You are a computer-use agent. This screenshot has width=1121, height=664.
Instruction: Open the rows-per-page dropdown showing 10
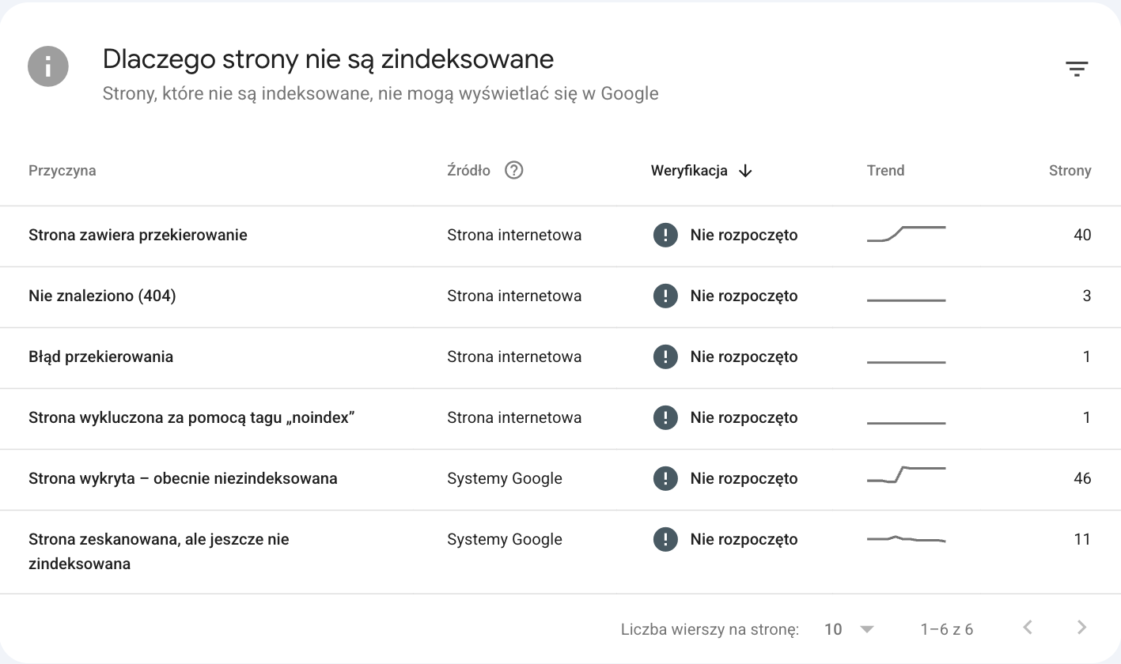coord(849,629)
